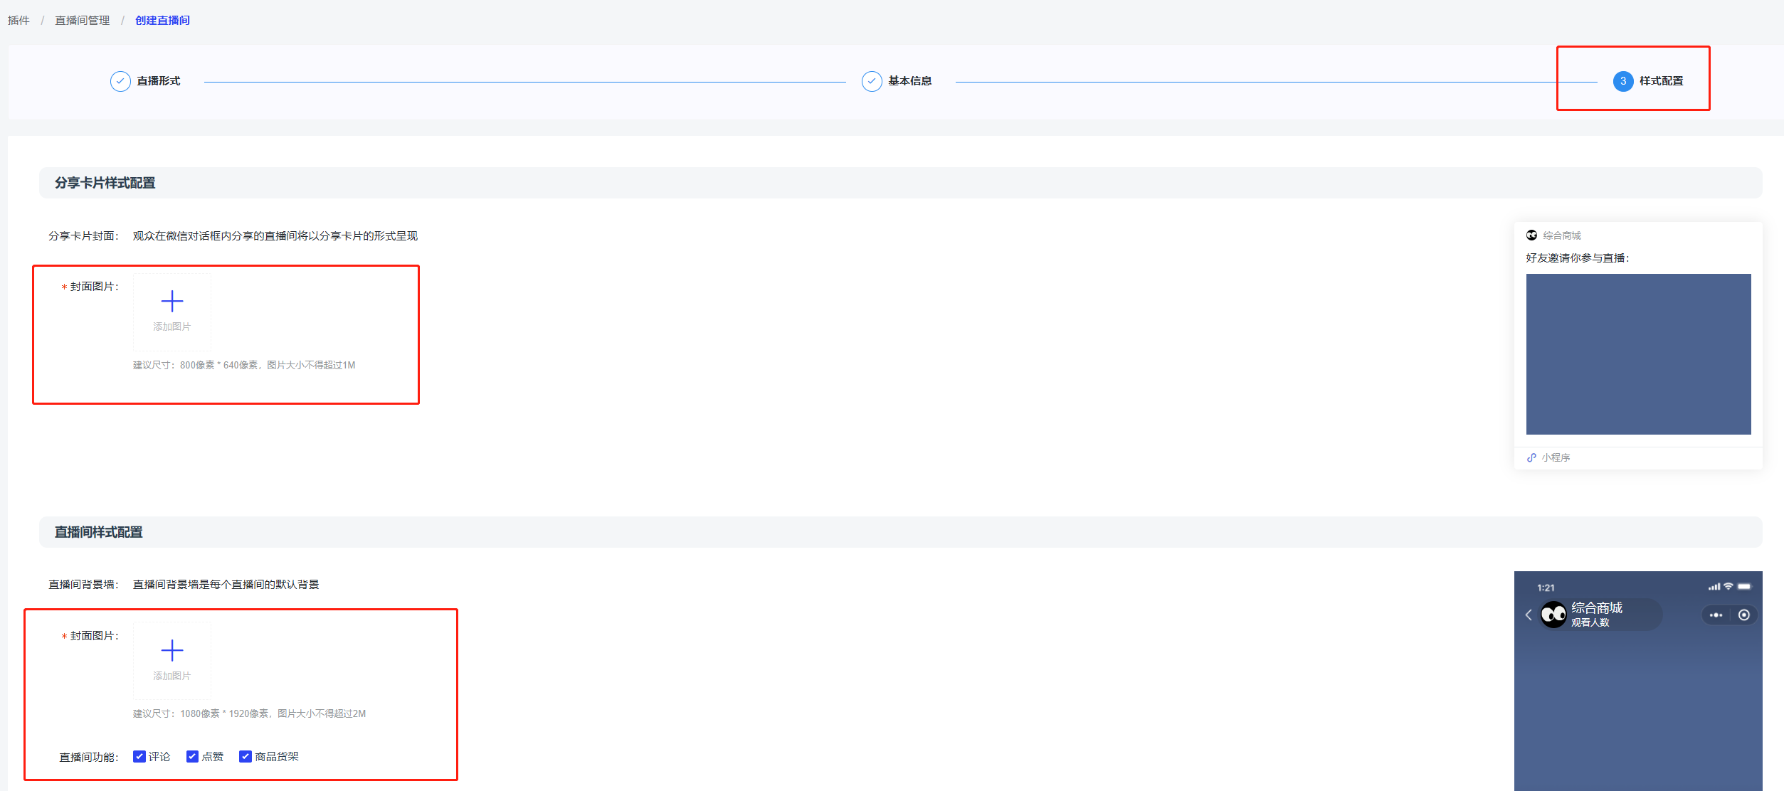Uncheck the 点赞 checkbox
1784x791 pixels.
point(192,756)
